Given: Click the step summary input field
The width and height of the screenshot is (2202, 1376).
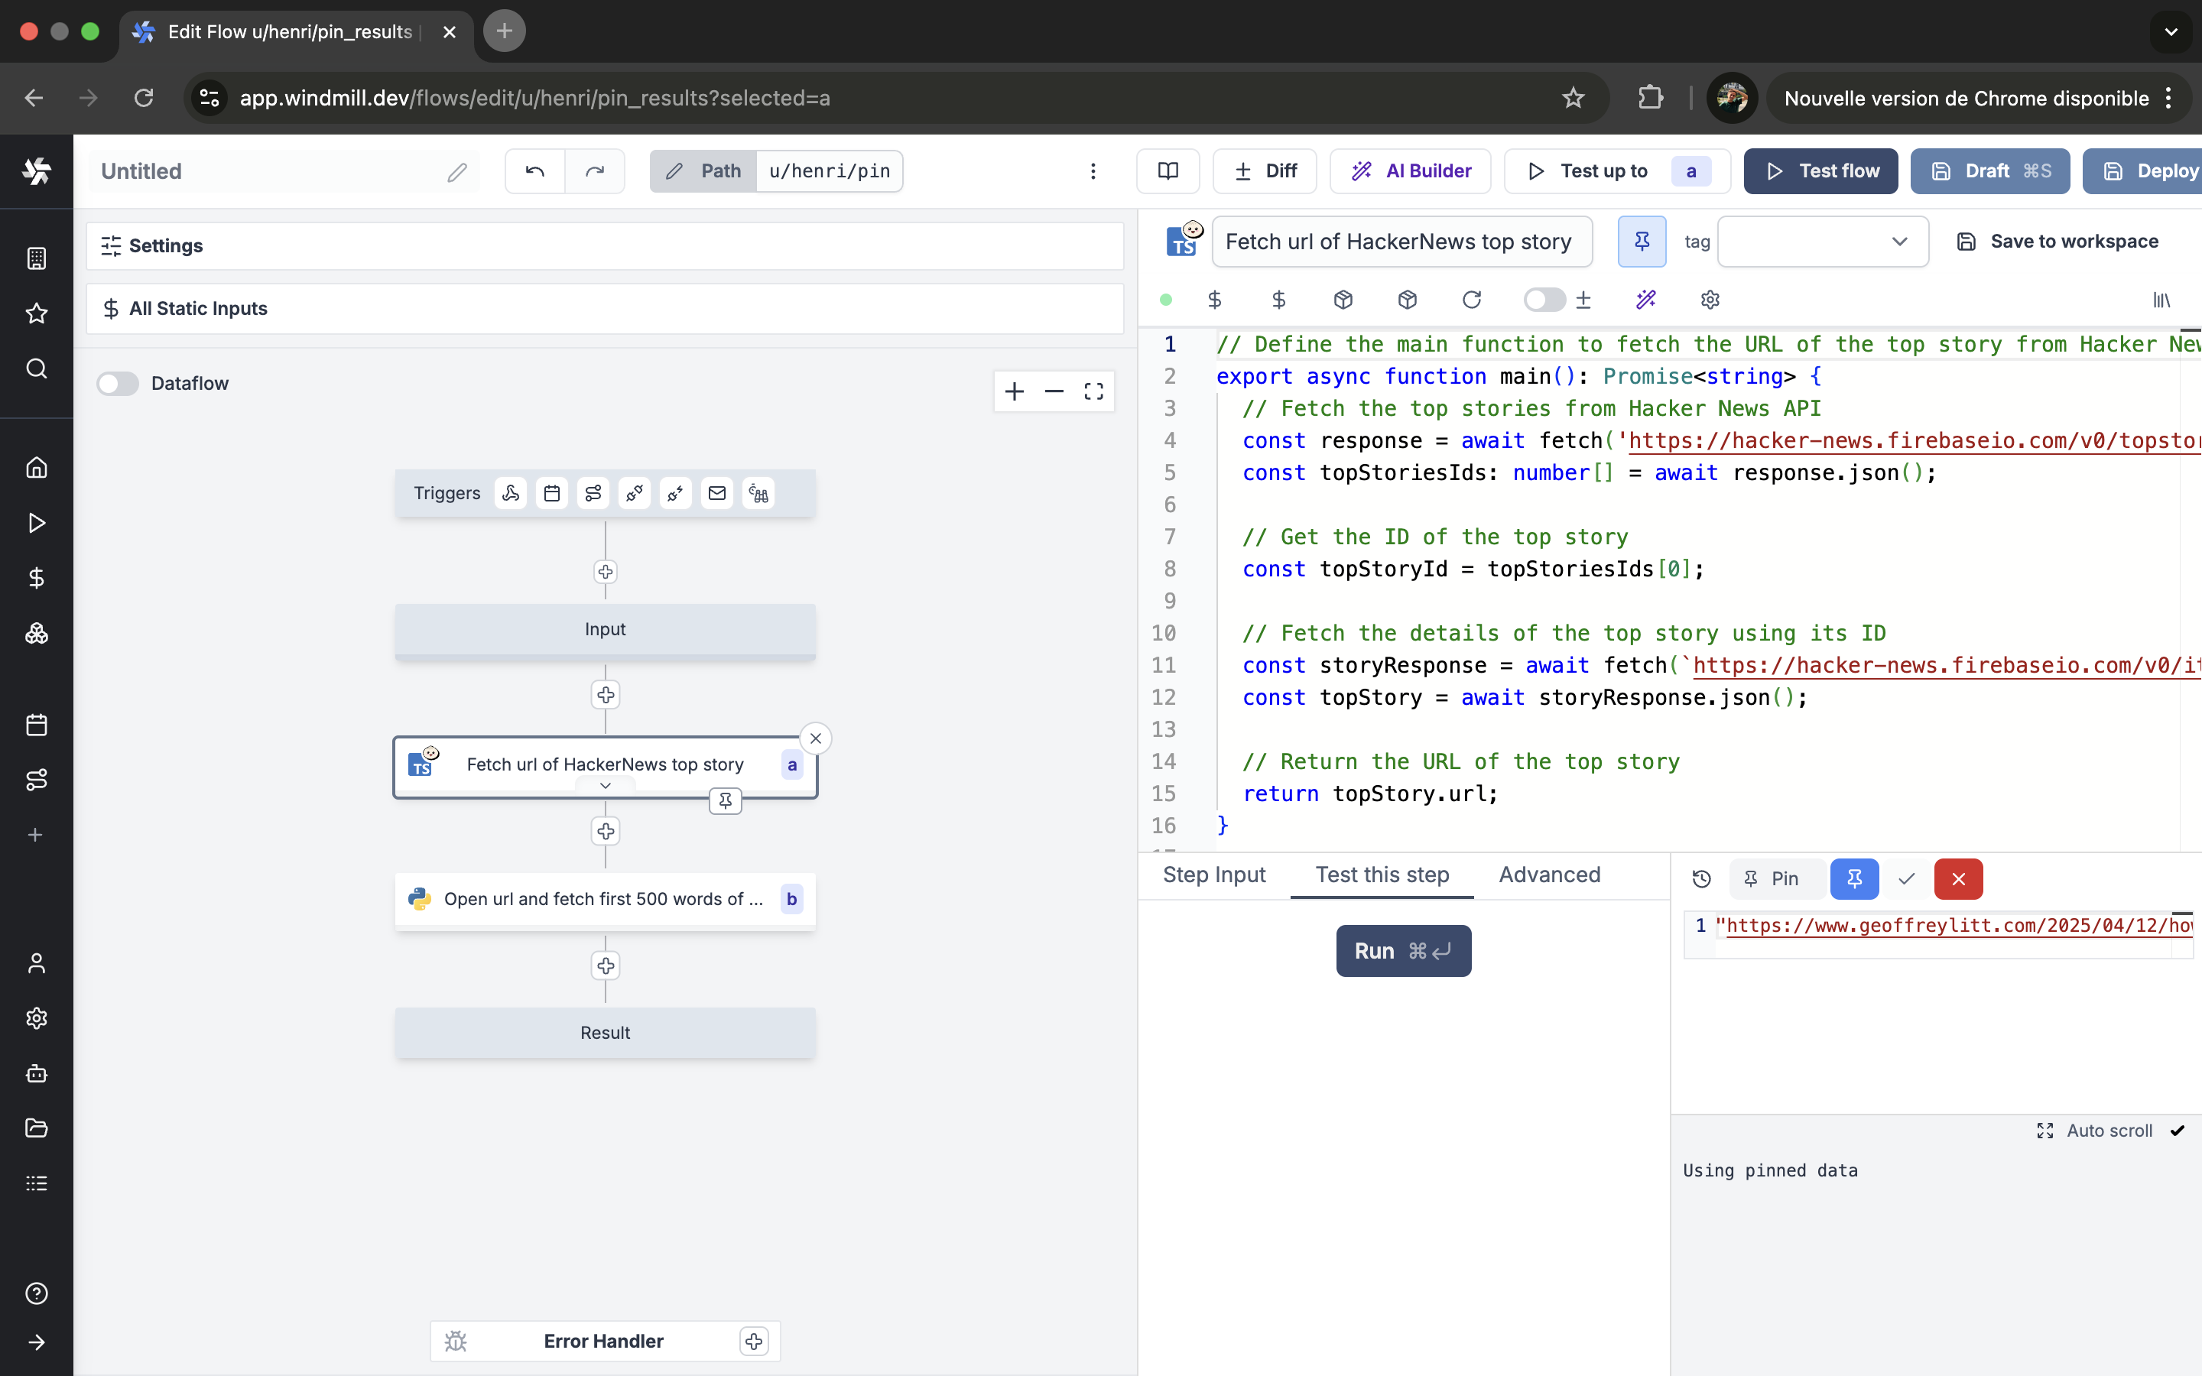Looking at the screenshot, I should pyautogui.click(x=1401, y=241).
